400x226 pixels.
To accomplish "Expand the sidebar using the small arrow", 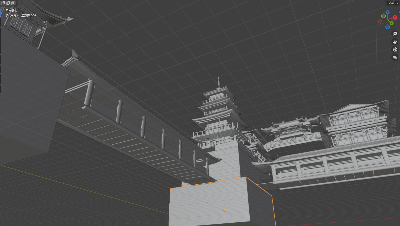I will (399, 12).
